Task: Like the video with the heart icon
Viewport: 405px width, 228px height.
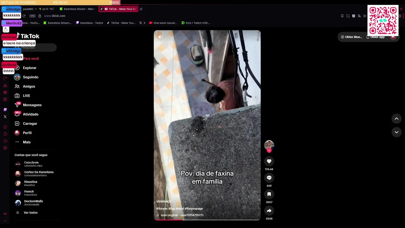Action: [x=269, y=161]
